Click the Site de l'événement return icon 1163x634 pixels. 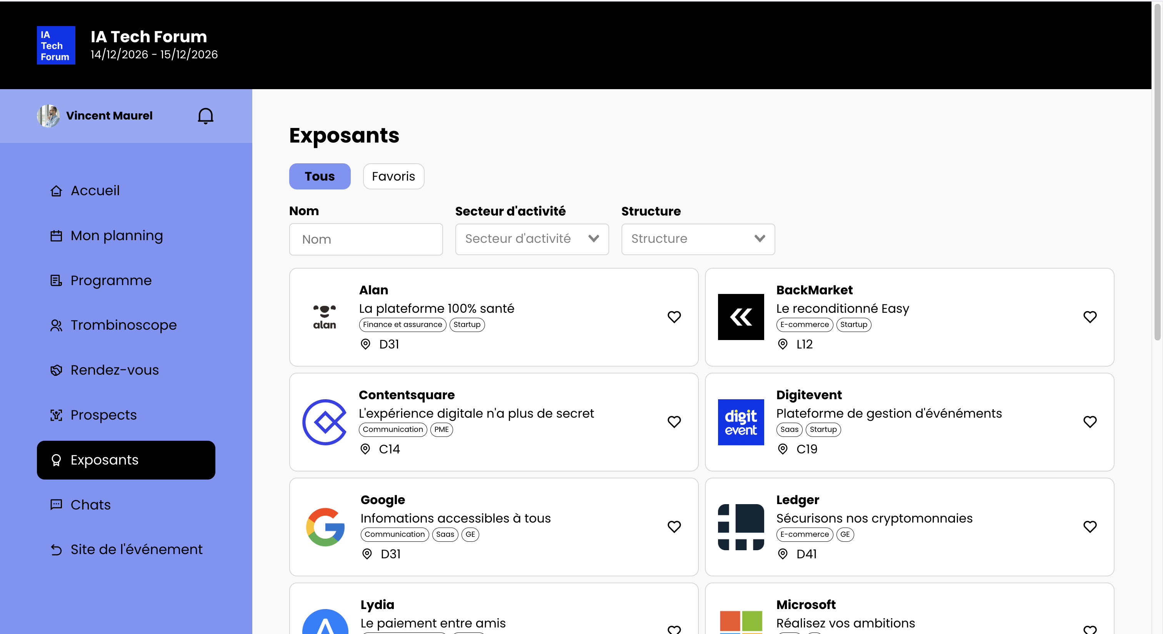click(x=56, y=550)
